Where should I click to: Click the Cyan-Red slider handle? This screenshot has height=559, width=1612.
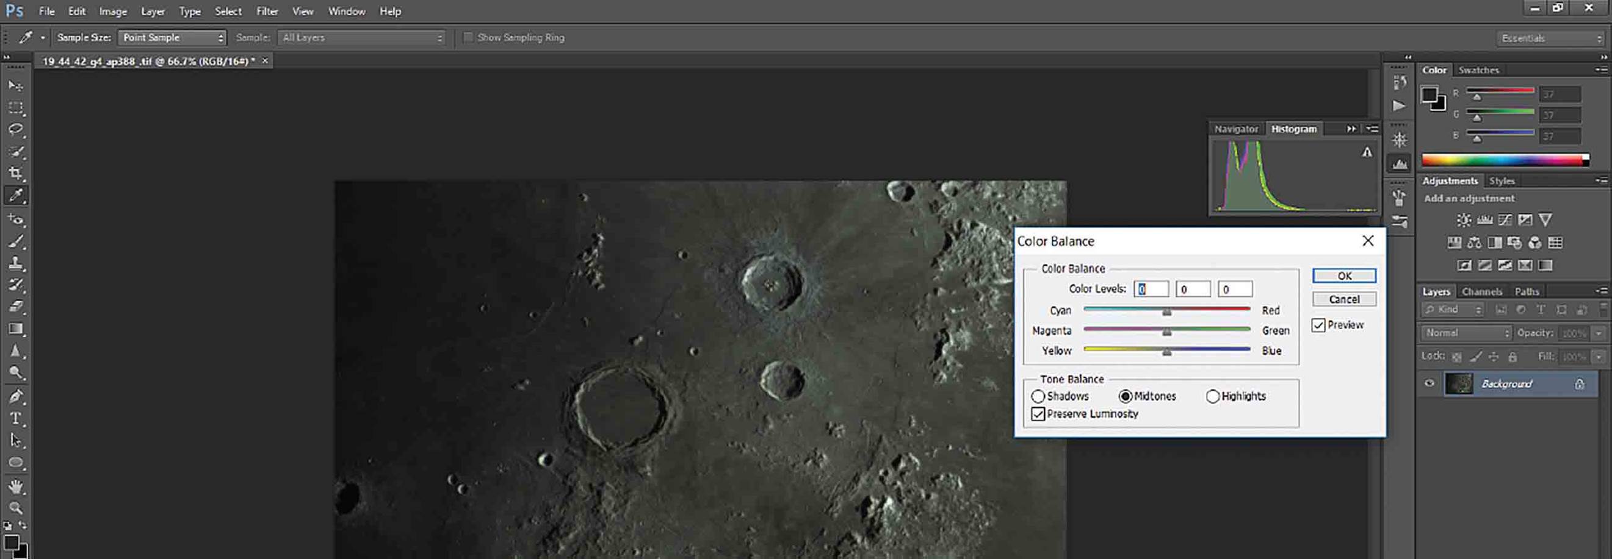pos(1166,312)
